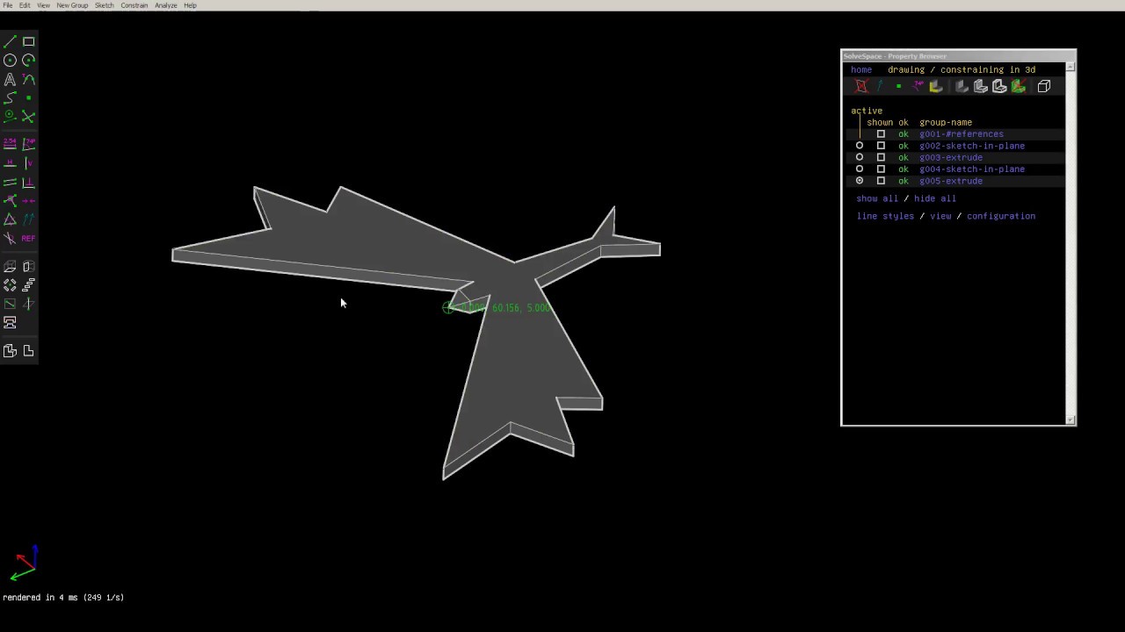The width and height of the screenshot is (1125, 632).
Task: Open the File menu
Action: coord(8,5)
